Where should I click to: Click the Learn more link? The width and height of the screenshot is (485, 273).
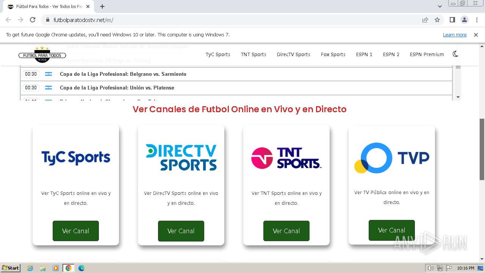point(455,35)
